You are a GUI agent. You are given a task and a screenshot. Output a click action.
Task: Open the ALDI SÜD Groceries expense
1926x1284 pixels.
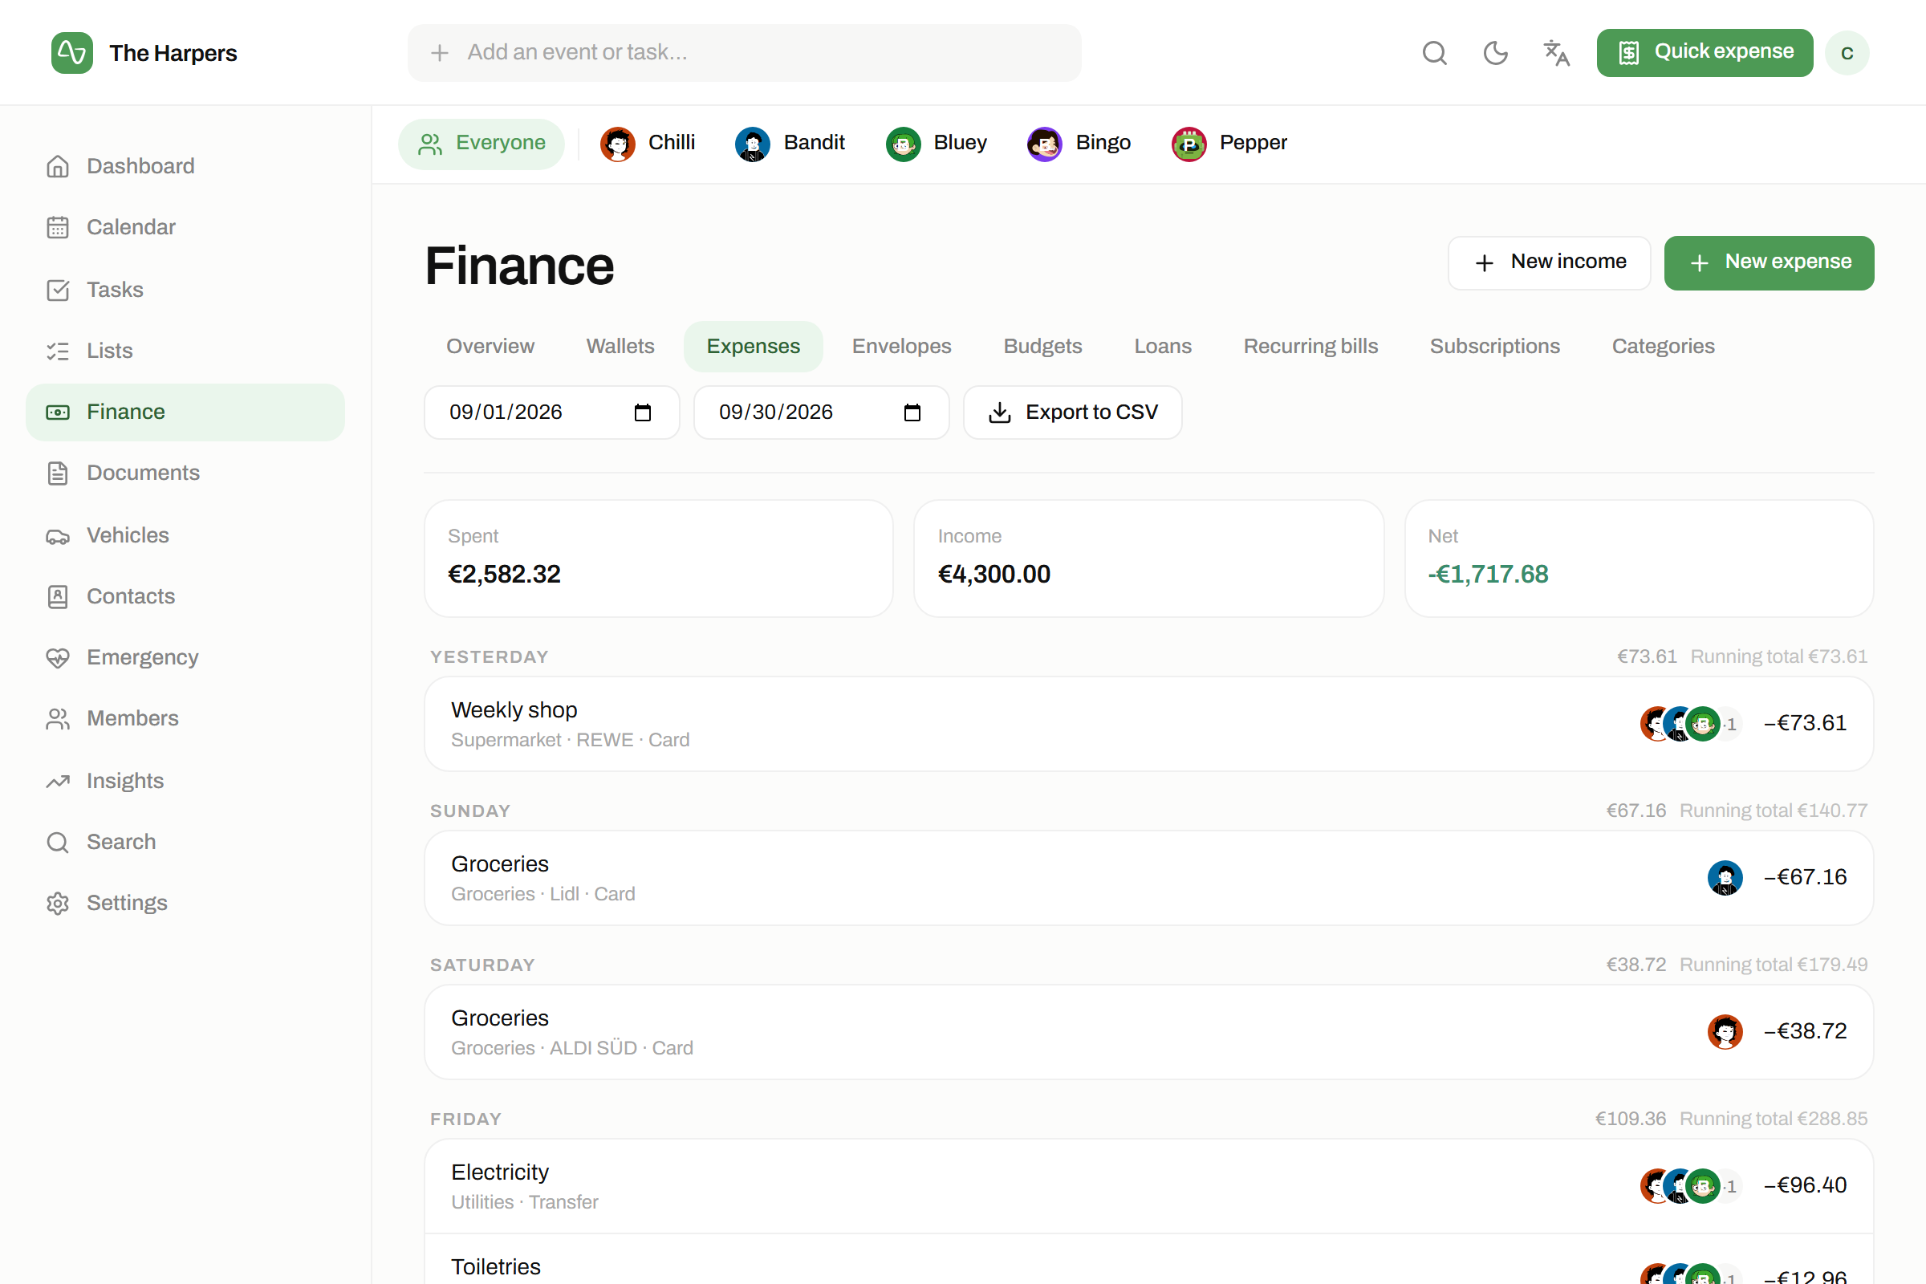[1148, 1032]
